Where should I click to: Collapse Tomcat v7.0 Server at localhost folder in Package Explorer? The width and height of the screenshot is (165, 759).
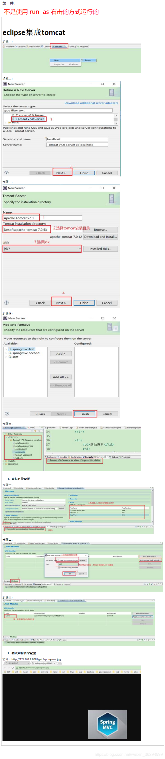click(8, 440)
